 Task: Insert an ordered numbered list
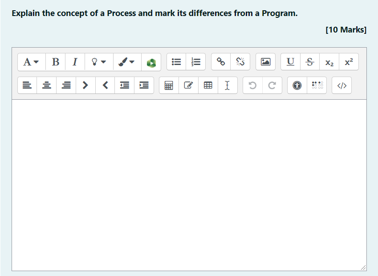pyautogui.click(x=196, y=62)
